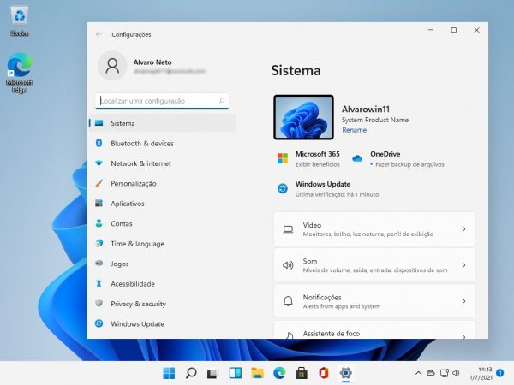Open the Windows Start button

tap(169, 373)
